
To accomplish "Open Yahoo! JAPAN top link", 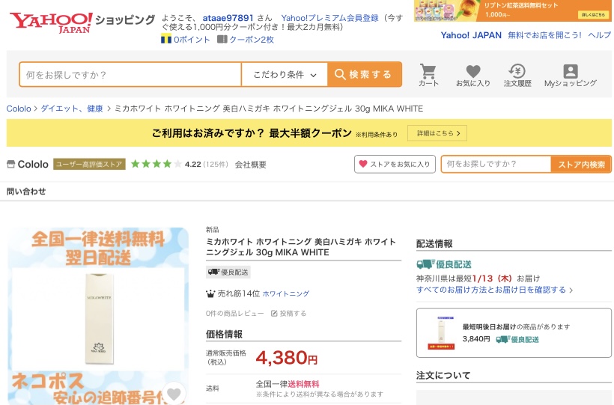I will click(471, 35).
